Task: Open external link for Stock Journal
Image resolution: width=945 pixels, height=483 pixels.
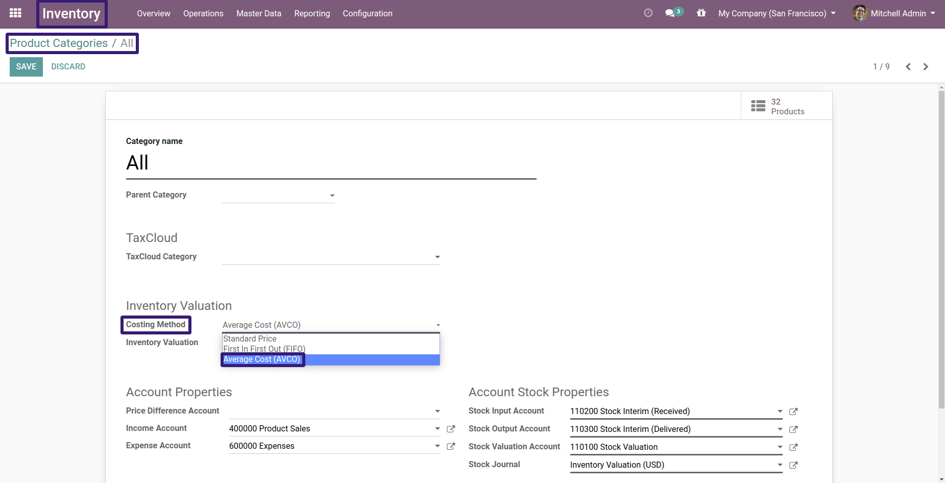Action: pyautogui.click(x=793, y=465)
